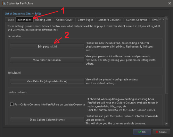
Task: Open List of Supported Sites link
Action: [x=18, y=14]
